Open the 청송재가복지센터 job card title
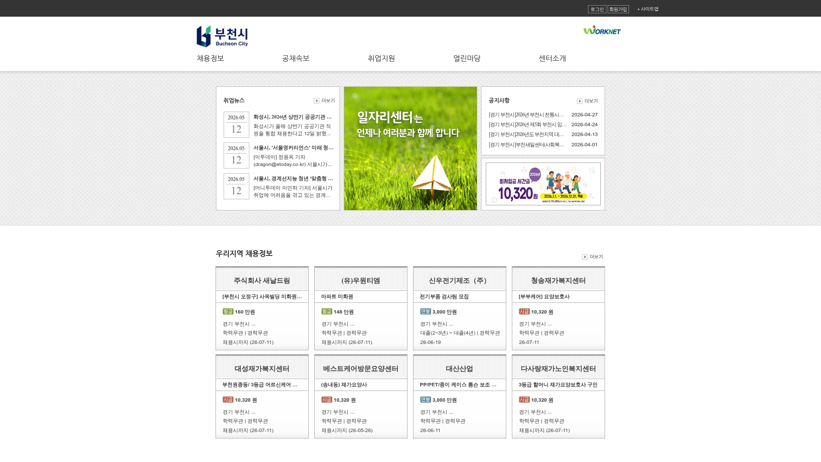 point(558,281)
